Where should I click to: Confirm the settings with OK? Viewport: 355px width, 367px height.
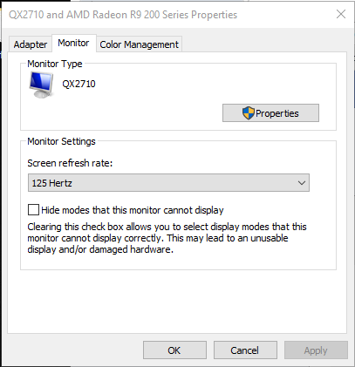click(x=174, y=350)
